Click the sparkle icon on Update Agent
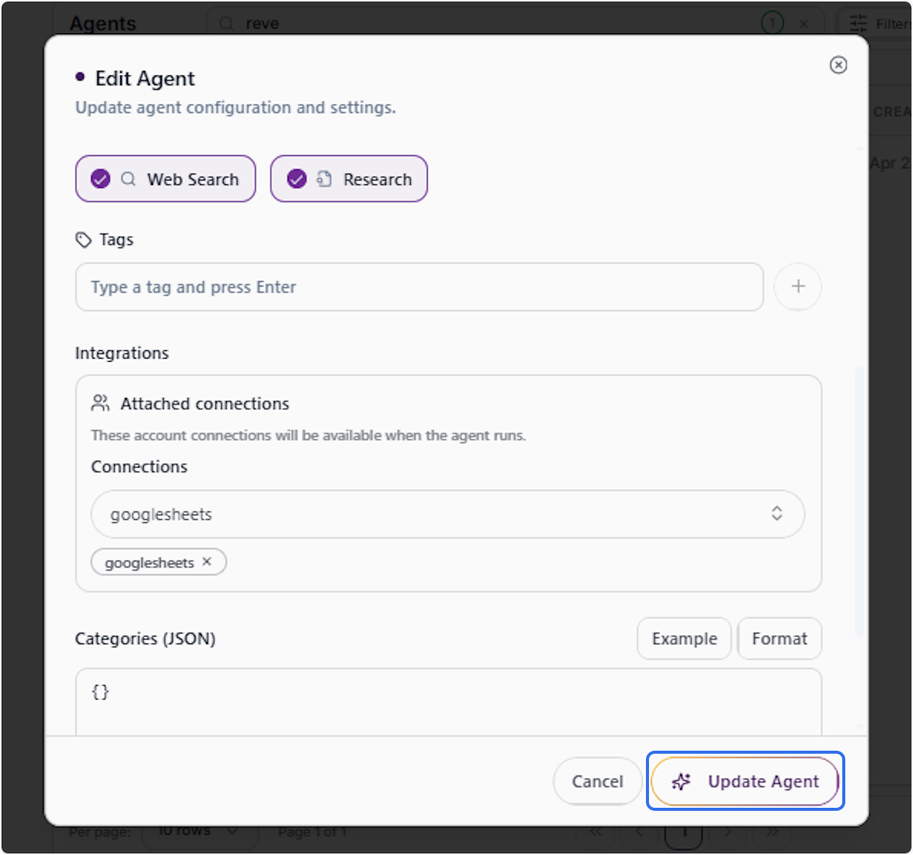The width and height of the screenshot is (913, 855). (682, 781)
